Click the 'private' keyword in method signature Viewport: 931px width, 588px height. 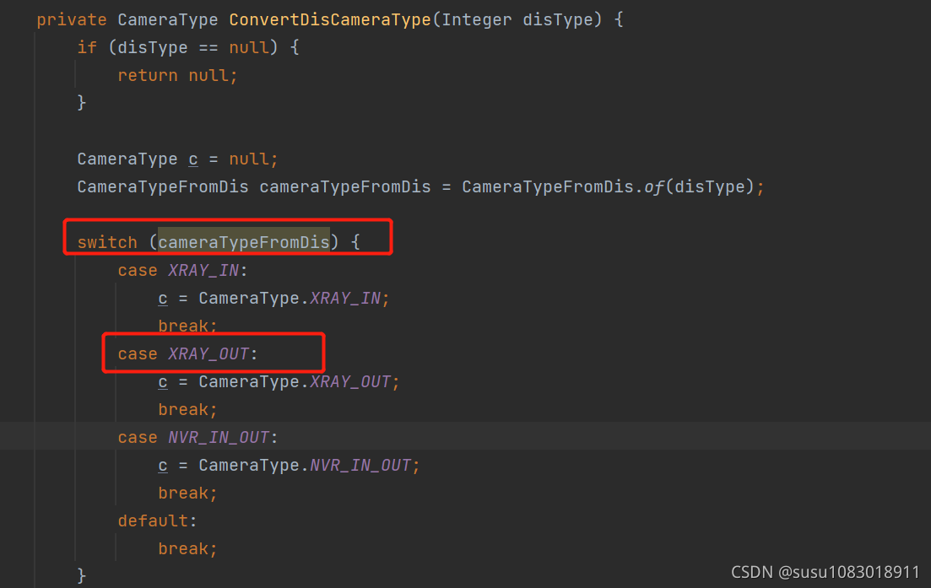point(72,19)
